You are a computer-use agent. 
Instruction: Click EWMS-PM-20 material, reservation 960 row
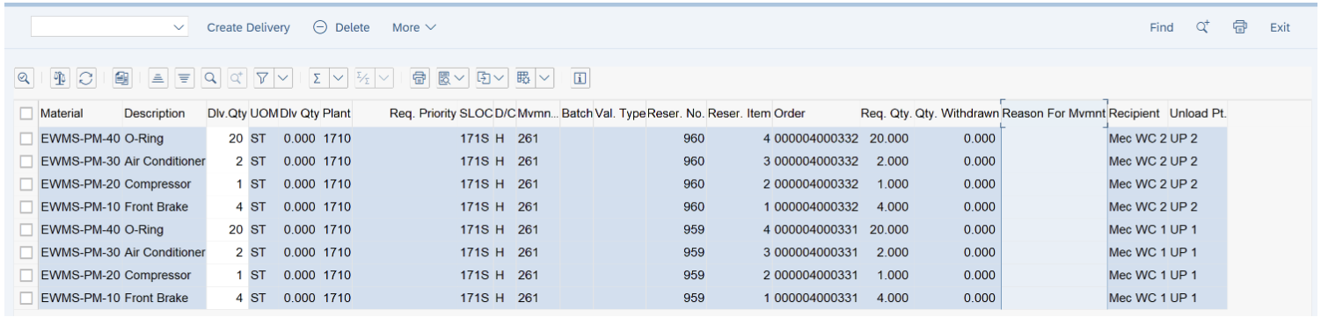pos(80,184)
